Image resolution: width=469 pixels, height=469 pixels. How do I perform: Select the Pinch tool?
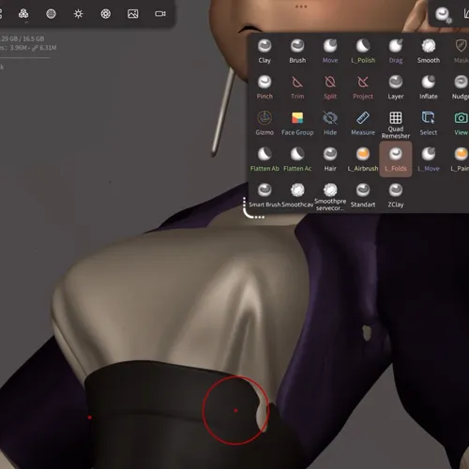265,87
